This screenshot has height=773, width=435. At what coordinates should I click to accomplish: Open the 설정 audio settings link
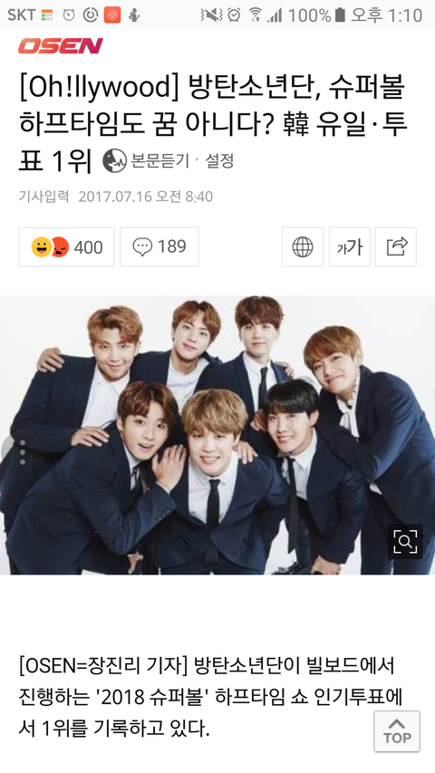[219, 160]
